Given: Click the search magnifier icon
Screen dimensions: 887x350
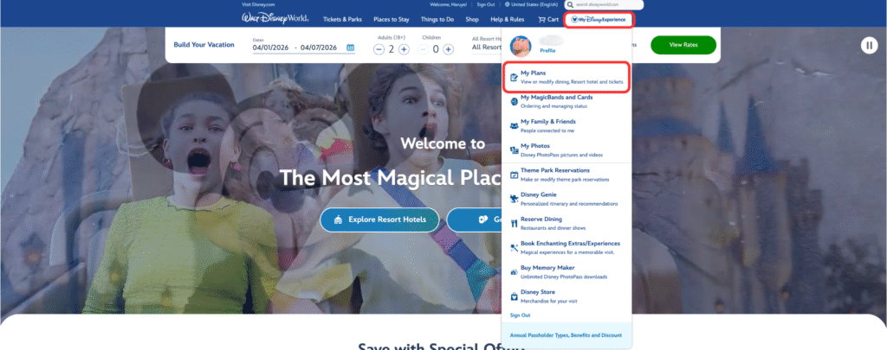Looking at the screenshot, I should coord(571,4).
